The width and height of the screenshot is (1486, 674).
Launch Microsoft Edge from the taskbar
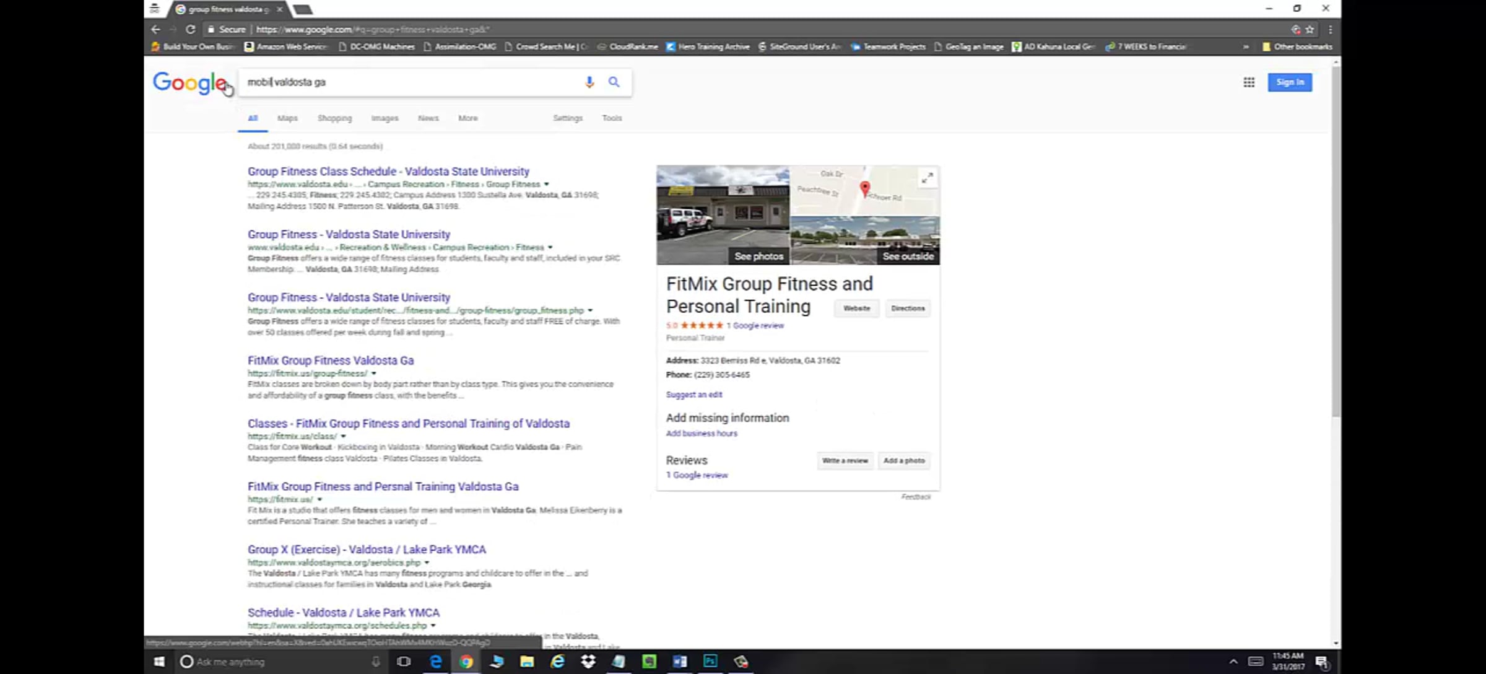click(436, 662)
